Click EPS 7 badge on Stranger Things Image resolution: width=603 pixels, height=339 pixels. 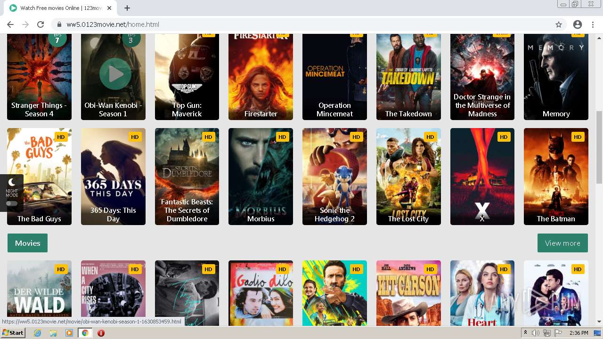(x=57, y=39)
